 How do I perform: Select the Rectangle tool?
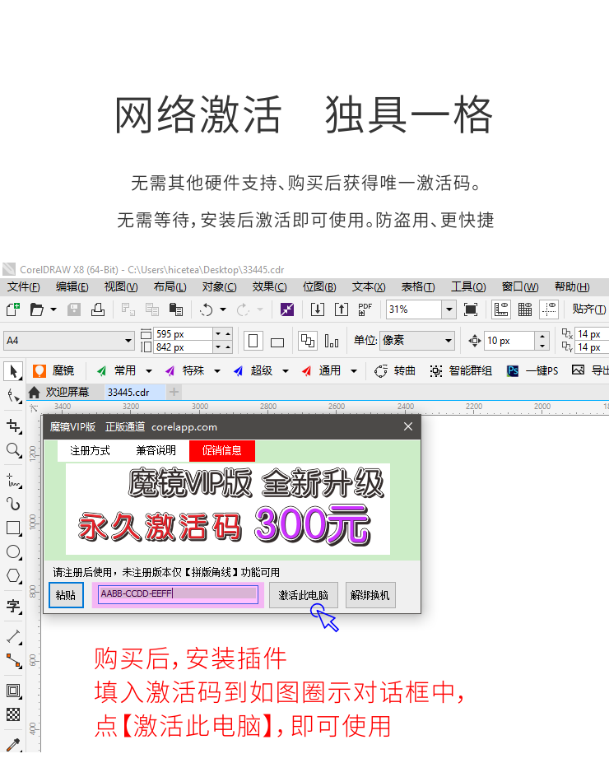pos(14,528)
